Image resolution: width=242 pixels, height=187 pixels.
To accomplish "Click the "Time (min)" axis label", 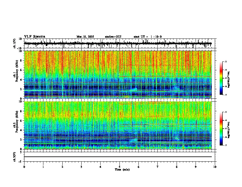I will (122, 170).
